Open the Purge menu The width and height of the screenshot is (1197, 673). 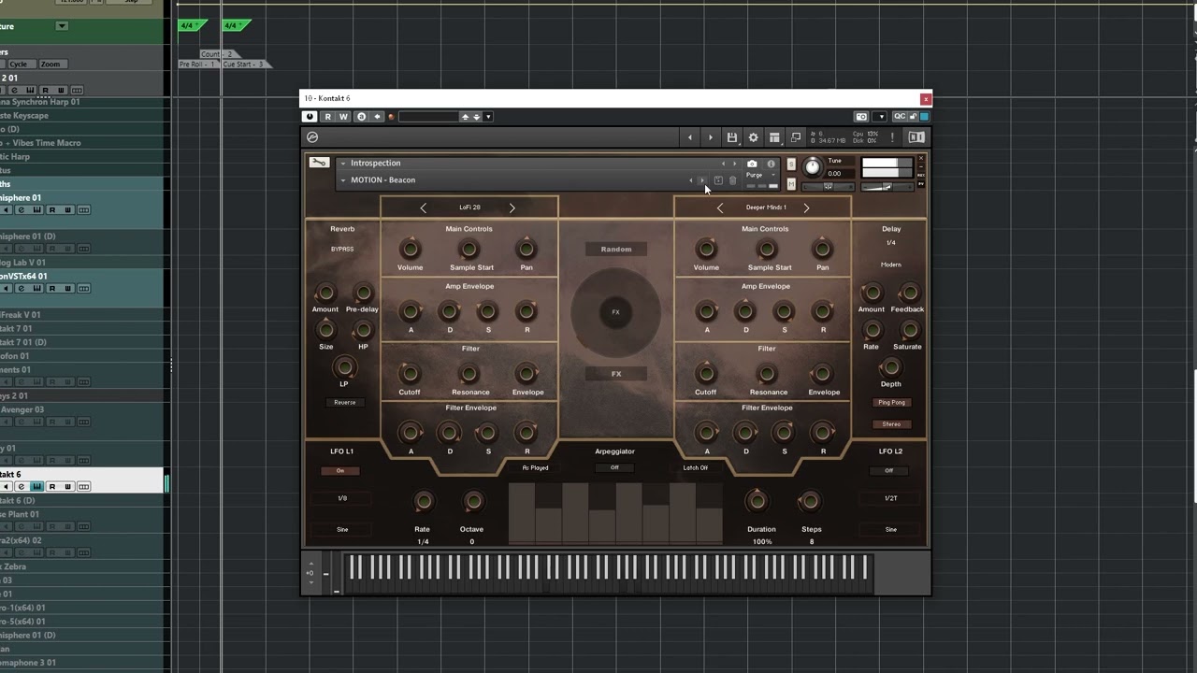pos(760,175)
